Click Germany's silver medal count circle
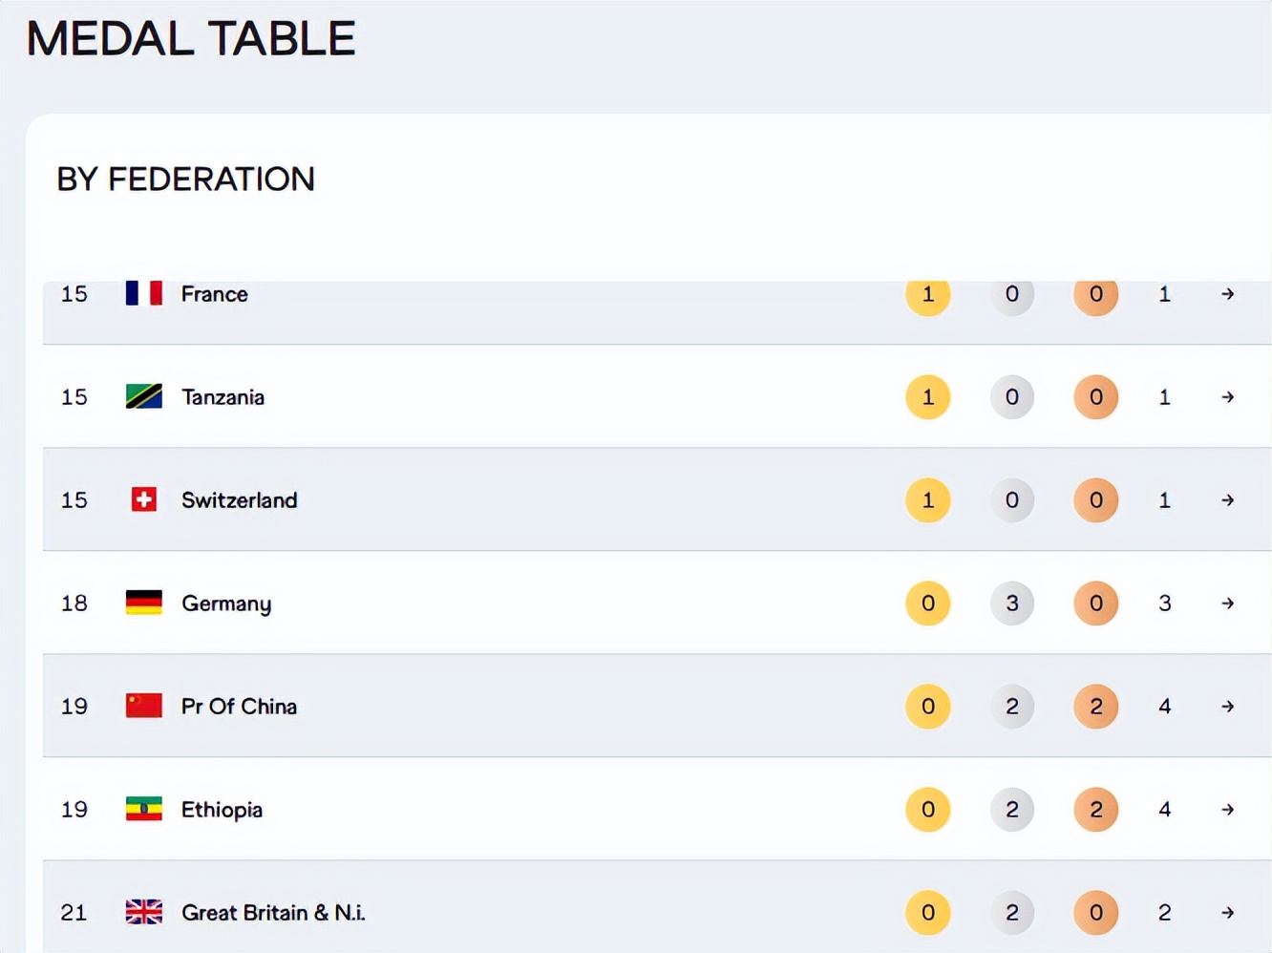The image size is (1272, 953). (1012, 604)
